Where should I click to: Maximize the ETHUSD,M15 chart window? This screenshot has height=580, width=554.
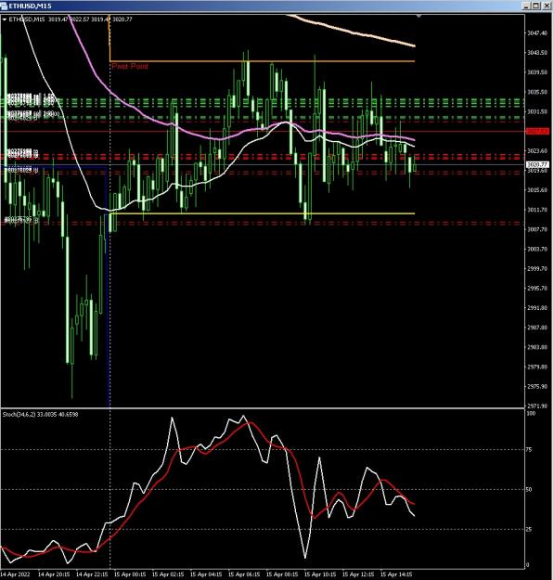click(x=535, y=6)
